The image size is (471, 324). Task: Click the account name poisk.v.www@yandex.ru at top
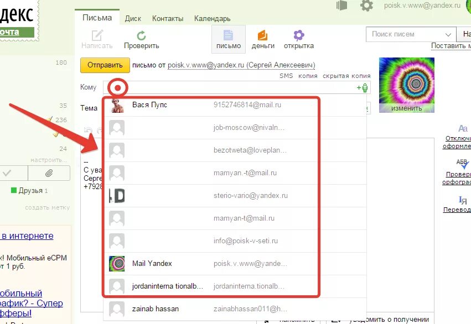click(x=422, y=6)
